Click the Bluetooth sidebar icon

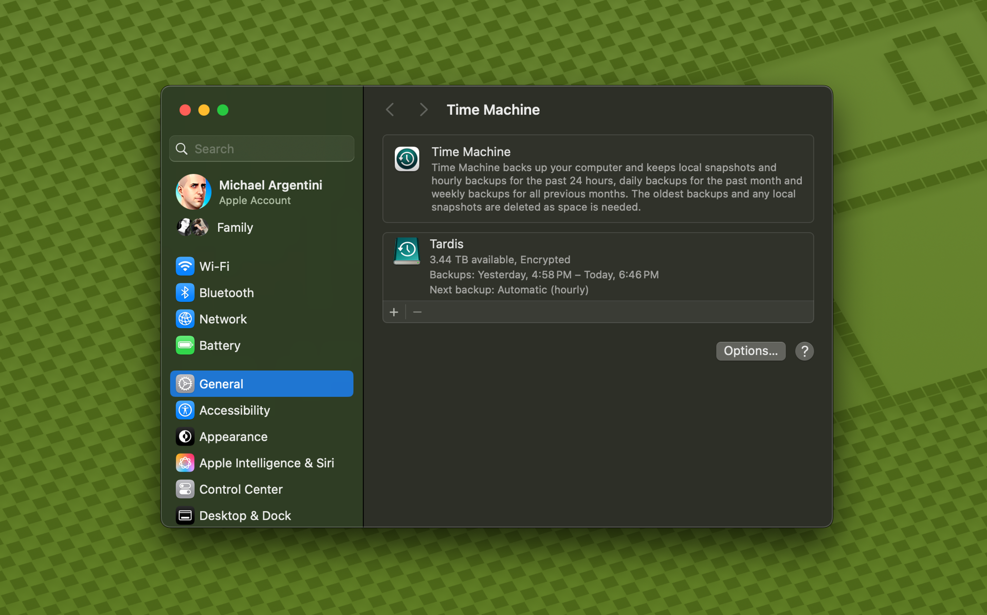tap(185, 293)
